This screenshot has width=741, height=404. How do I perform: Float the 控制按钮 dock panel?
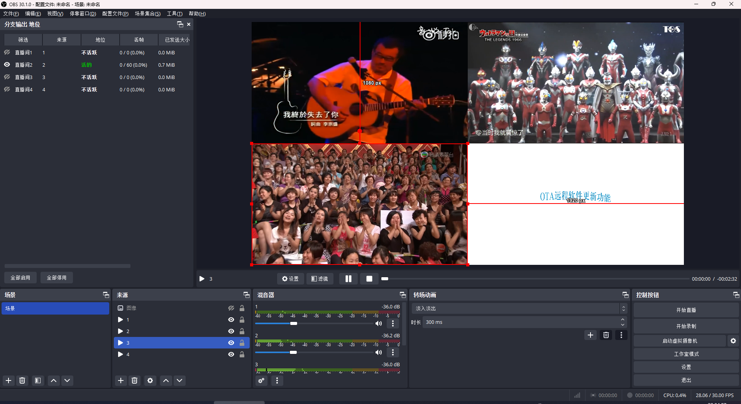point(736,295)
